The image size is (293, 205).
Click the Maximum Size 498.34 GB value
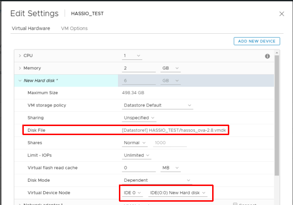(133, 93)
